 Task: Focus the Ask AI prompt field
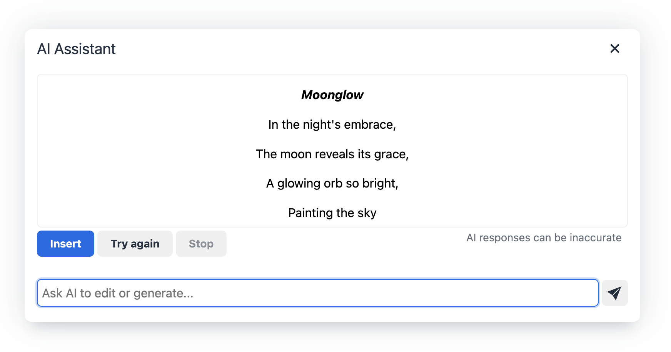[x=317, y=293]
